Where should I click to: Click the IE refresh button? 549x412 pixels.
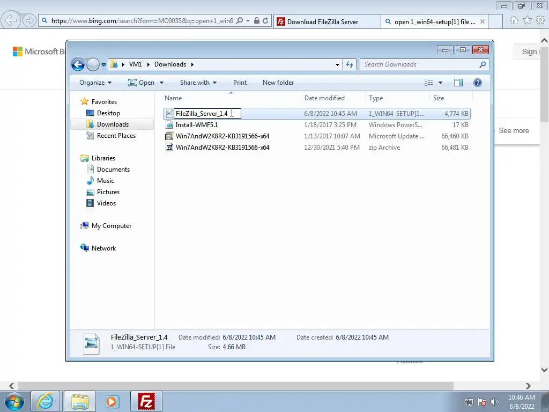coord(265,21)
